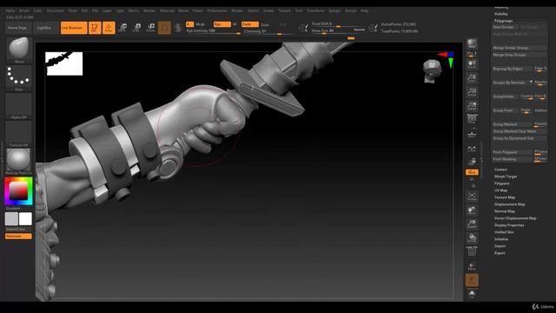Toggle the Rgb channel
Image resolution: width=556 pixels, height=313 pixels.
[x=222, y=24]
